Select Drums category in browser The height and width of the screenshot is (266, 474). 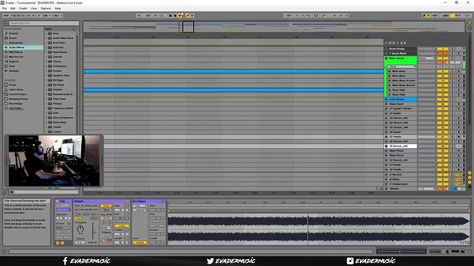click(x=13, y=38)
